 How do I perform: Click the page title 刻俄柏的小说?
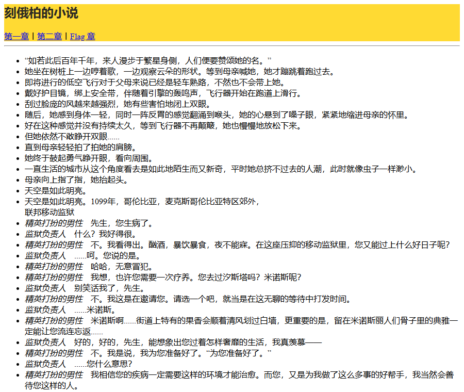click(x=41, y=13)
